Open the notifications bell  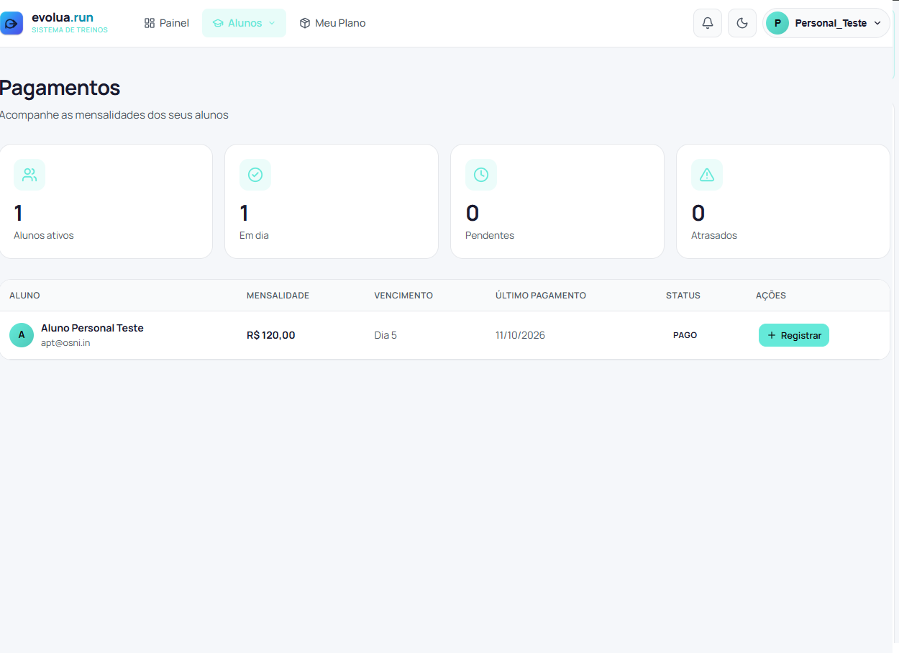(x=708, y=23)
